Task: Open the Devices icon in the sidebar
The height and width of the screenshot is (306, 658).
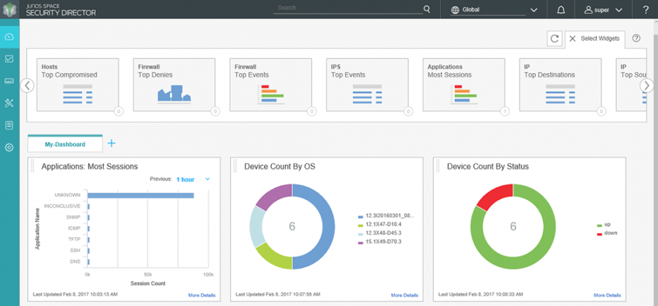Action: 9,80
